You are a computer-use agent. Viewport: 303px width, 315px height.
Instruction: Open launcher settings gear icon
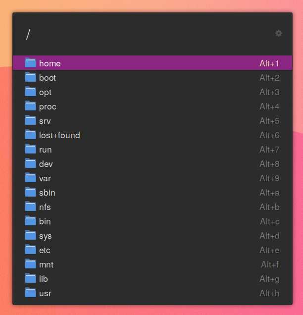coord(279,33)
